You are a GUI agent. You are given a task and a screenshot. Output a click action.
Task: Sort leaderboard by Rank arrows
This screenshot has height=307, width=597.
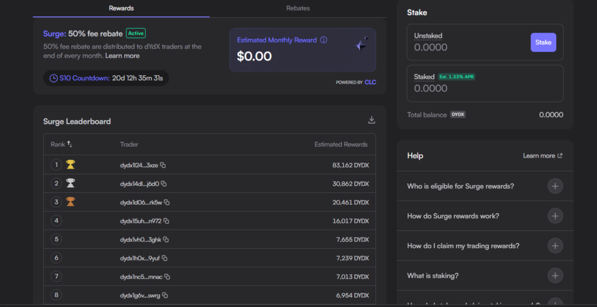click(x=70, y=144)
